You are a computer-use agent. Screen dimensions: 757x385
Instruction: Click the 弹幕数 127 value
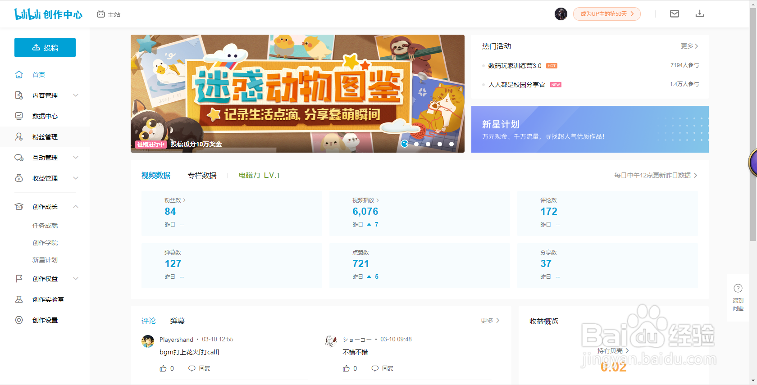click(x=173, y=264)
